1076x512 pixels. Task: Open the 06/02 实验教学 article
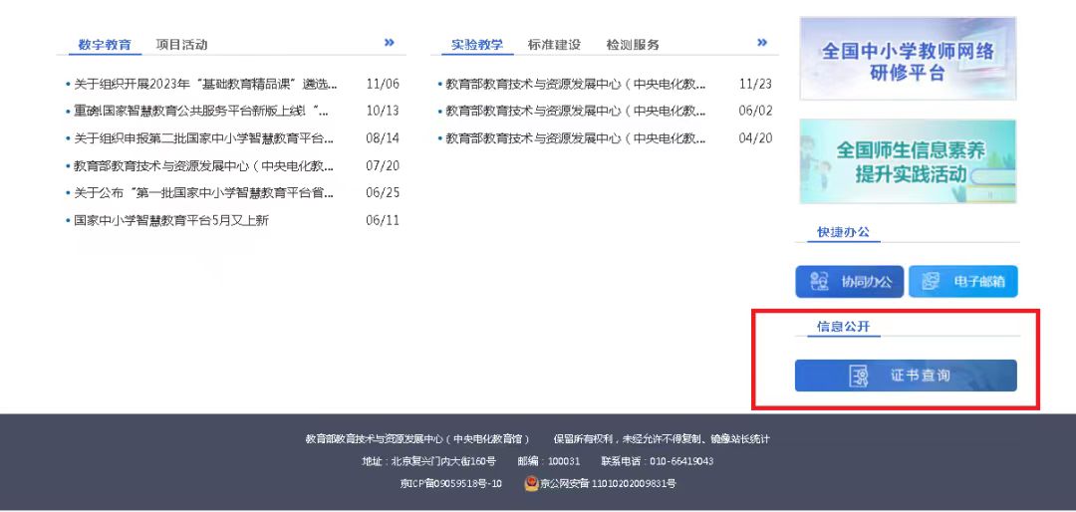[576, 112]
